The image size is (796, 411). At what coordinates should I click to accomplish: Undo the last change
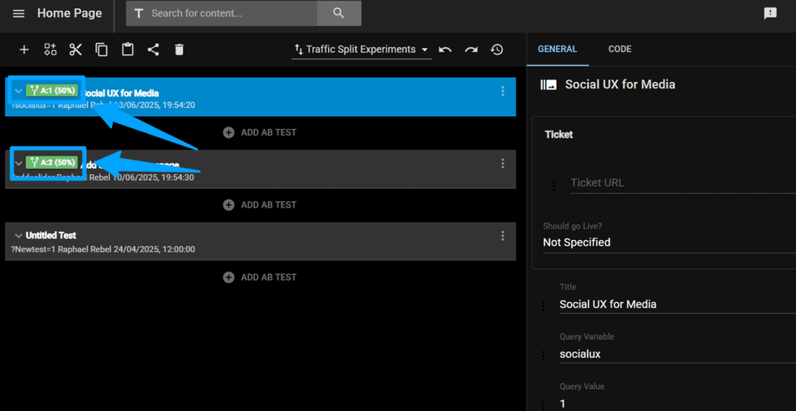click(x=445, y=49)
